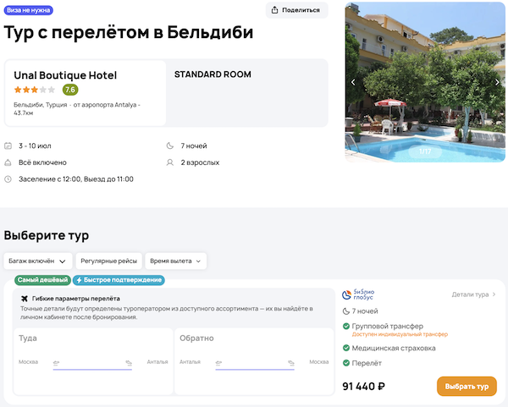Show next hotel photo with right arrow
The image size is (508, 407).
497,82
